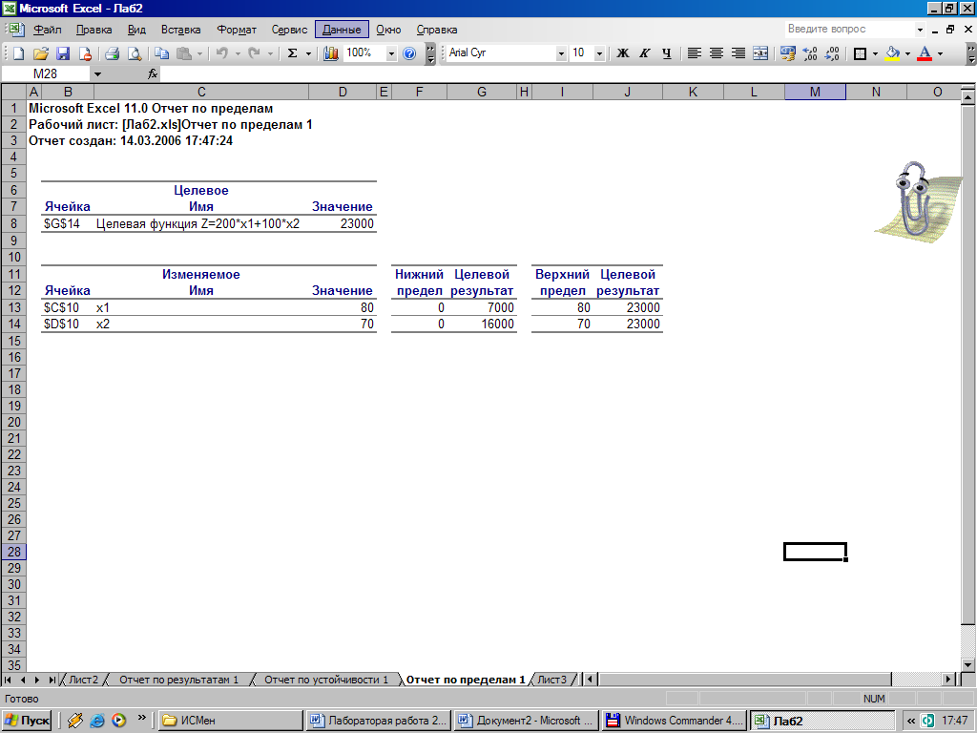This screenshot has width=977, height=733.
Task: Click Increase Decimal icon
Action: tap(810, 53)
